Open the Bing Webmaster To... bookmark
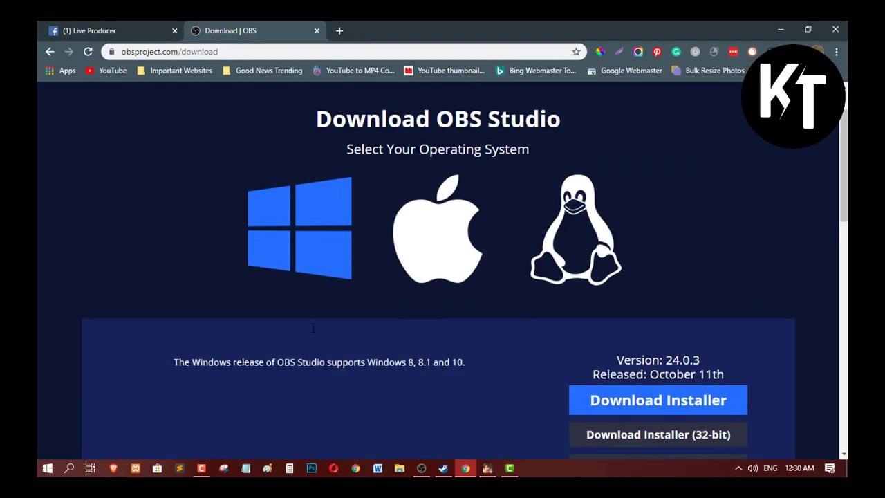Viewport: 885px width, 498px height. click(535, 71)
